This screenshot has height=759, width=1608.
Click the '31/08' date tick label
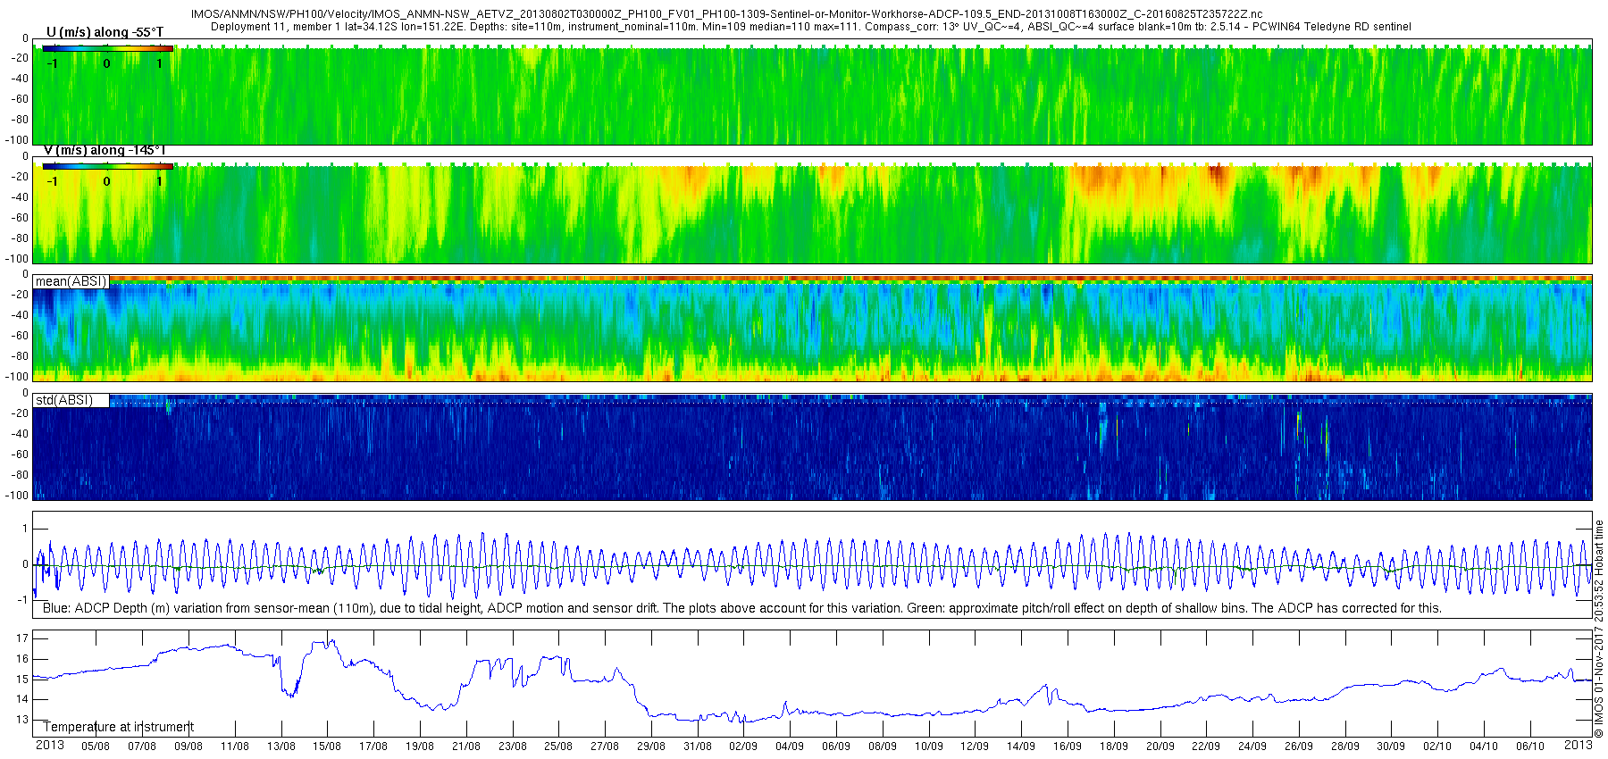click(x=698, y=746)
